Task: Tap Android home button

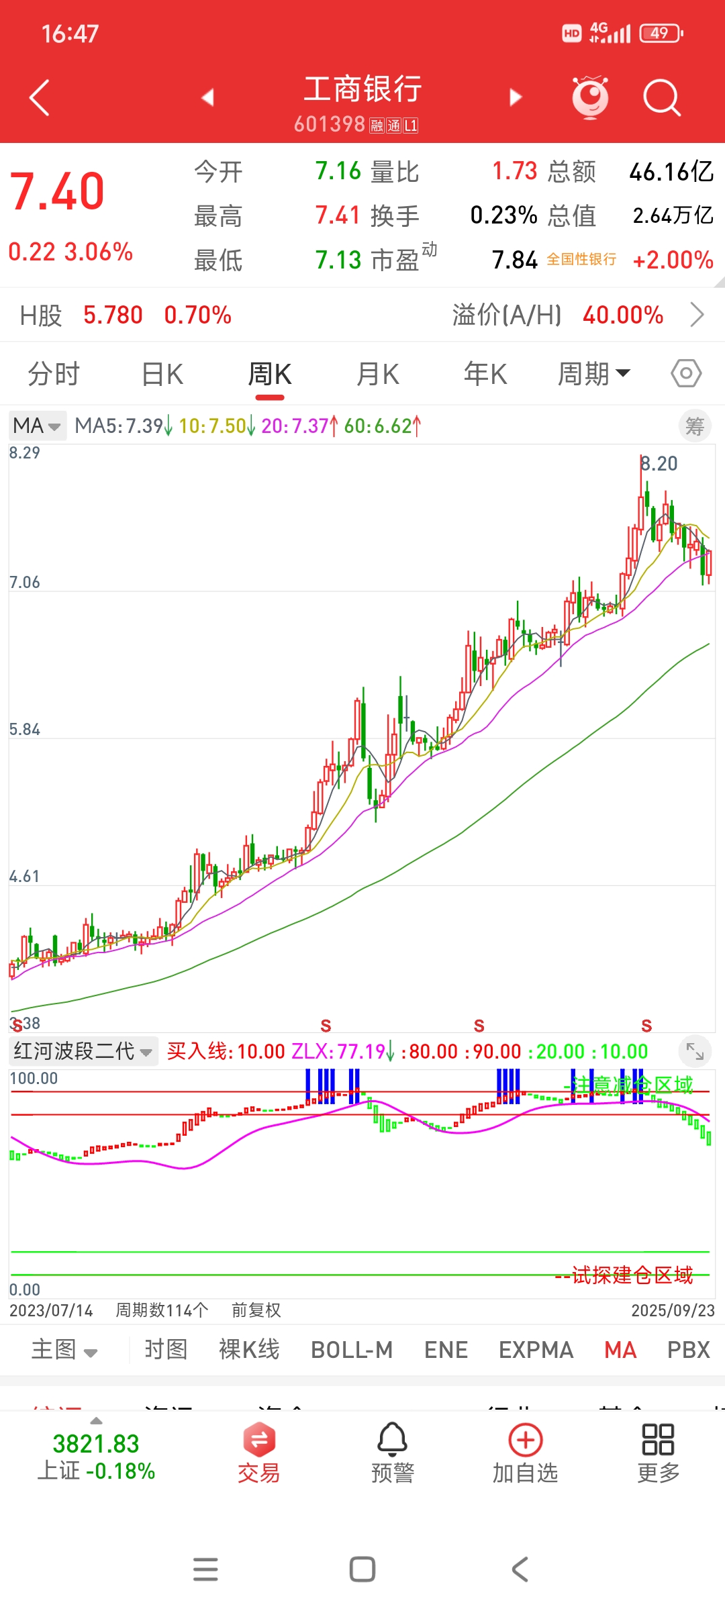Action: pyautogui.click(x=362, y=1569)
